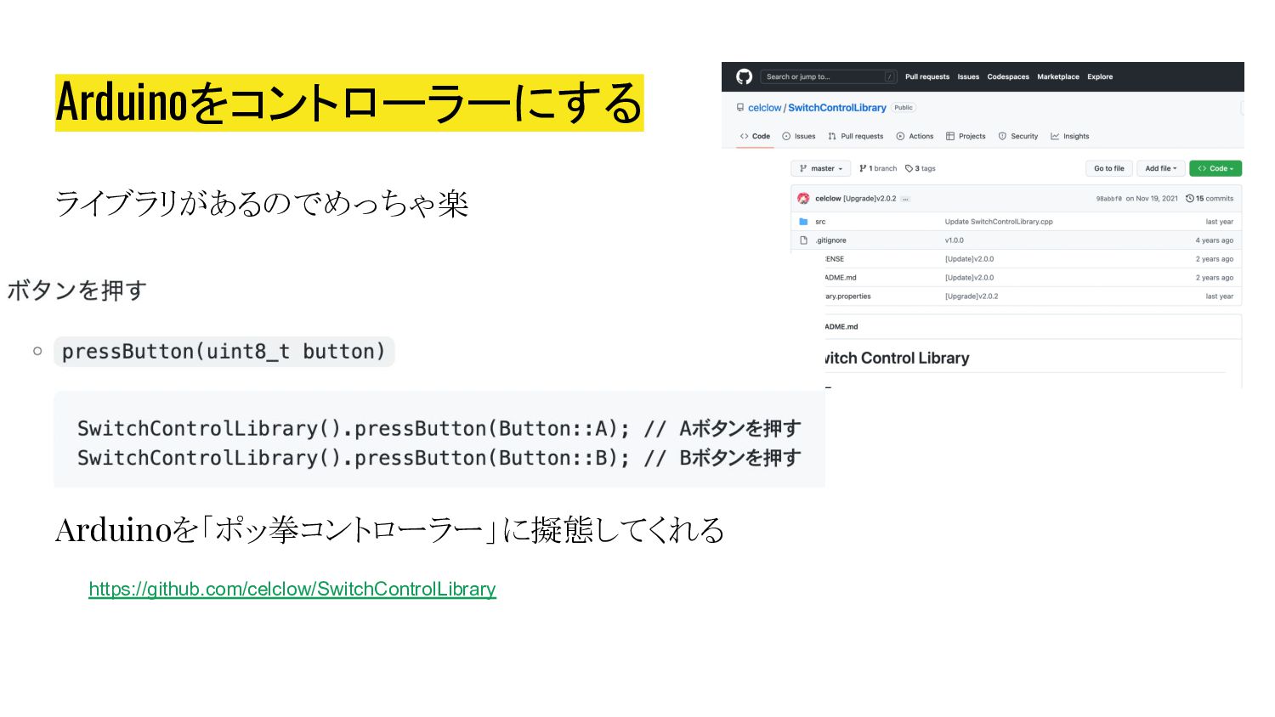Select the Insights repository tab

pyautogui.click(x=1070, y=136)
